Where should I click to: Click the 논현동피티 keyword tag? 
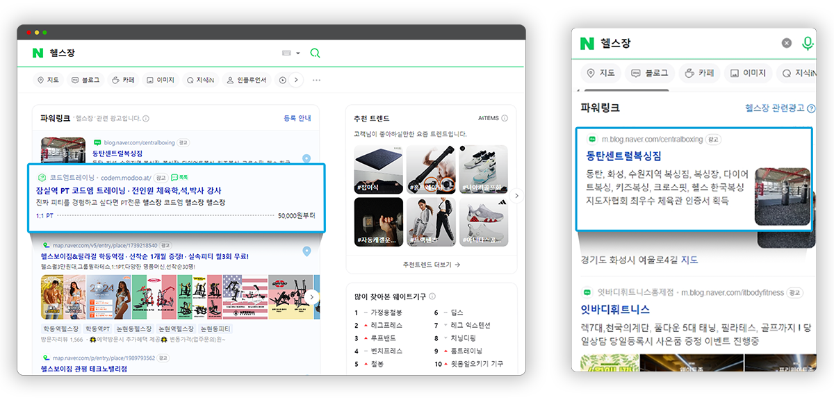[215, 328]
